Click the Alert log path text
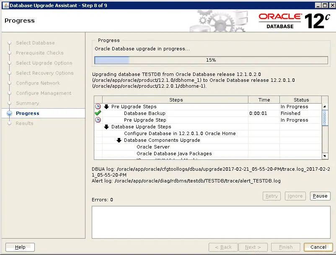This screenshot has height=255, width=336. click(x=186, y=181)
